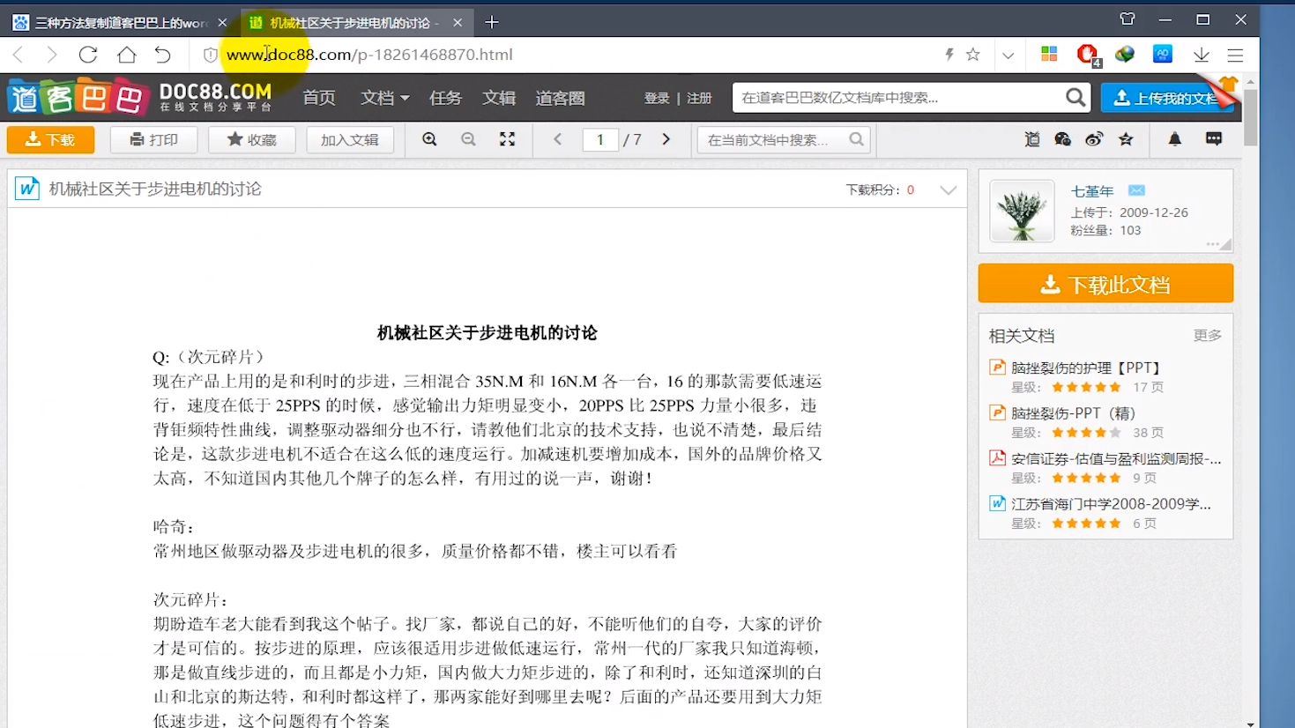Click 更多 for more related documents

1208,335
